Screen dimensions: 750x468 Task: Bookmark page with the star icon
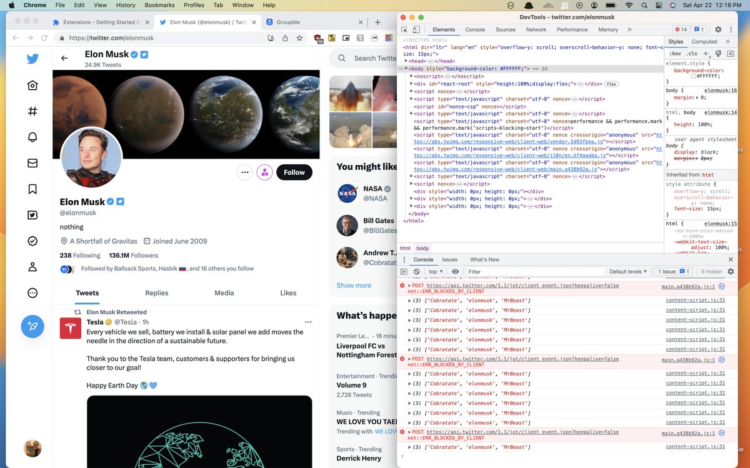(x=299, y=38)
